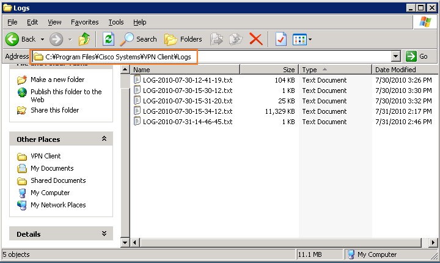The height and width of the screenshot is (263, 440).
Task: Click Publish this folder to the Web
Action: coord(66,95)
